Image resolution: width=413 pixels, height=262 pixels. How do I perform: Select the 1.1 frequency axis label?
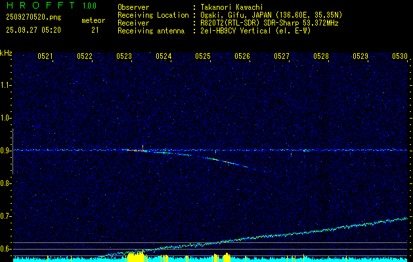(x=6, y=85)
